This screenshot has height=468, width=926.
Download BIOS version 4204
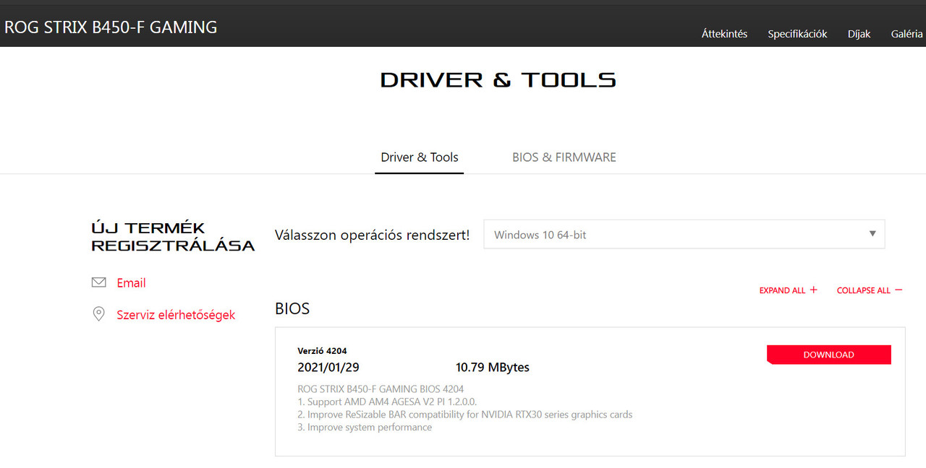point(829,355)
